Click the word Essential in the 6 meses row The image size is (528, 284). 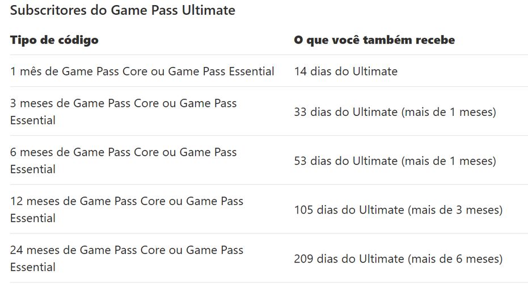click(33, 169)
